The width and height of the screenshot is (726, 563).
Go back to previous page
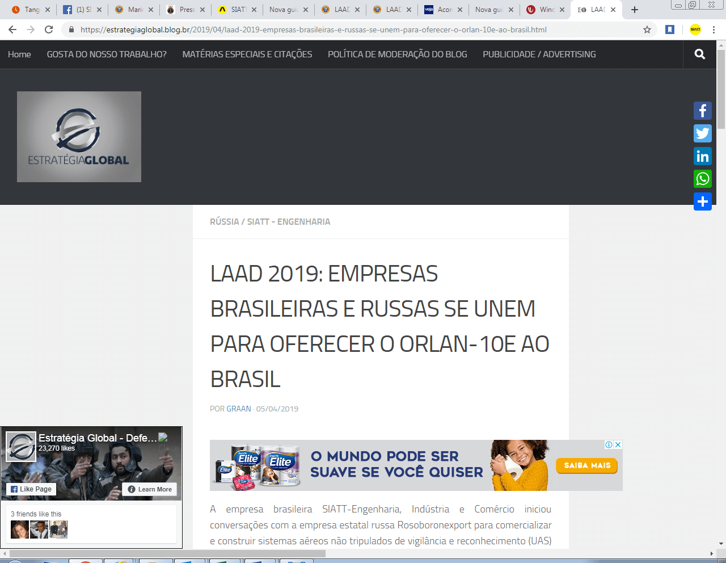(12, 30)
